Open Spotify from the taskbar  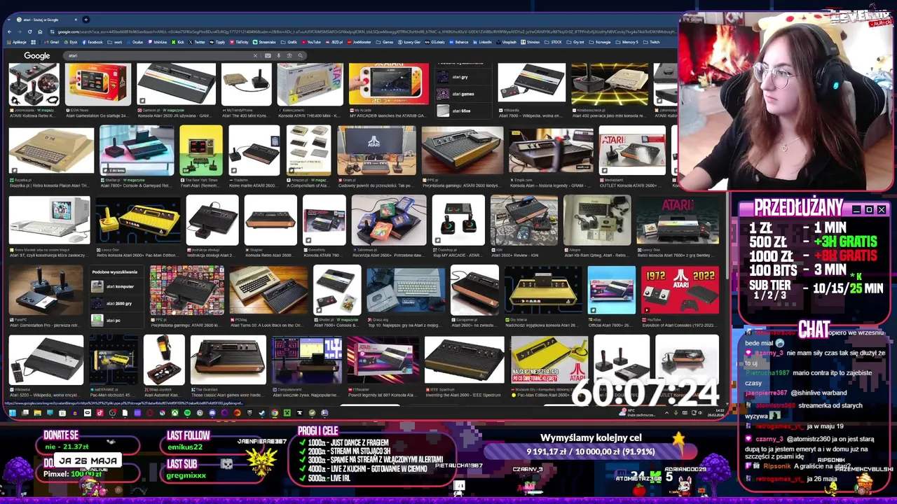(187, 413)
